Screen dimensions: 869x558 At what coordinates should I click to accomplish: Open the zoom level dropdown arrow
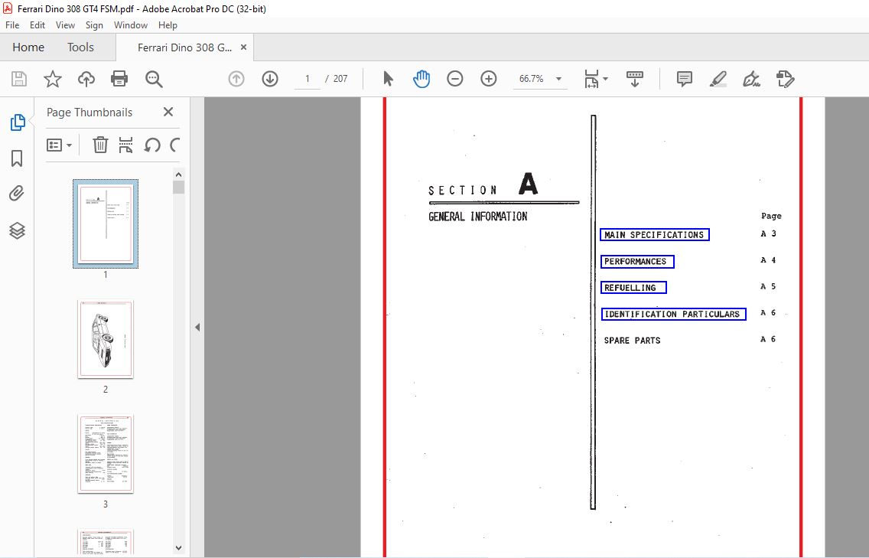point(558,79)
